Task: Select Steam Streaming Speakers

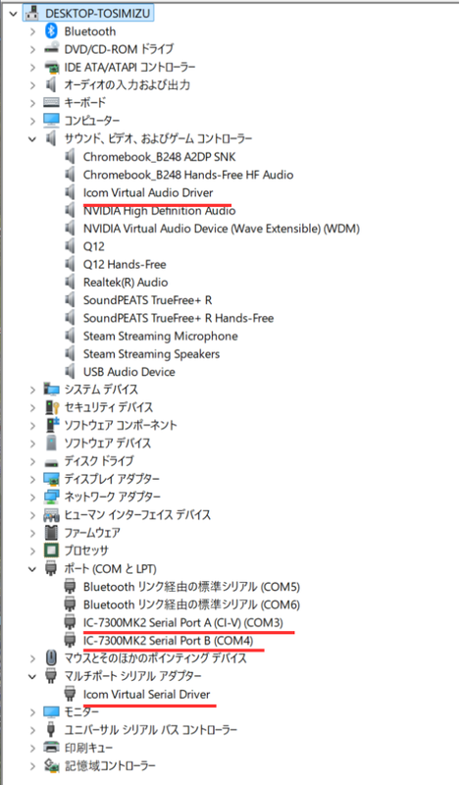Action: click(151, 354)
